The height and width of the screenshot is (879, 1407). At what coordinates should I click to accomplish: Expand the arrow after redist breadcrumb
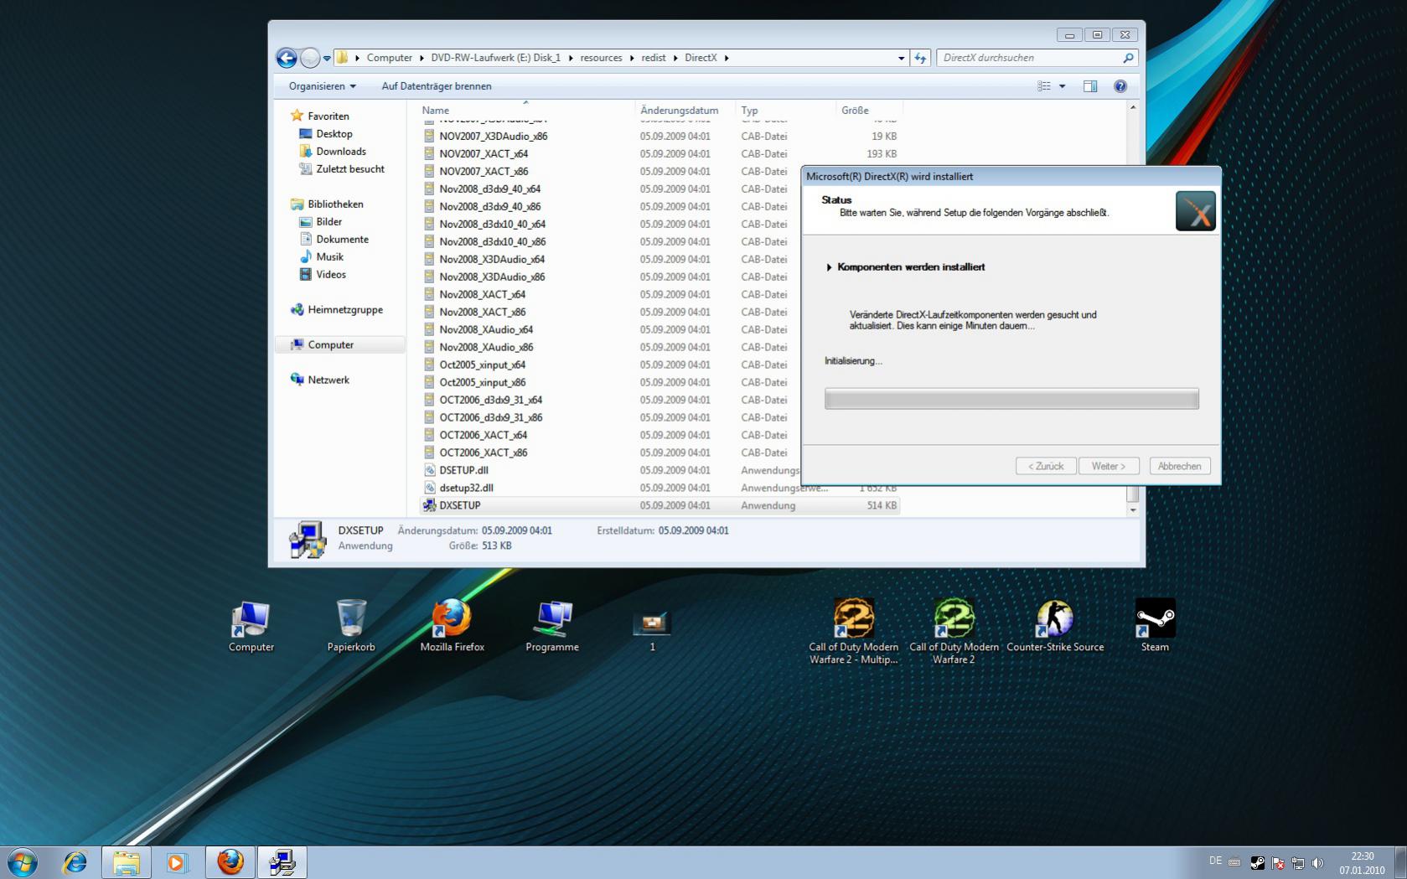tap(675, 58)
